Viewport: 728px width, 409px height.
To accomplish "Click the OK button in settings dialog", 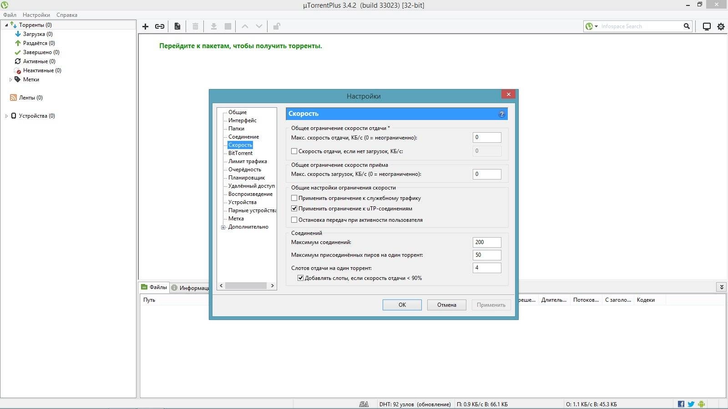I will [402, 304].
